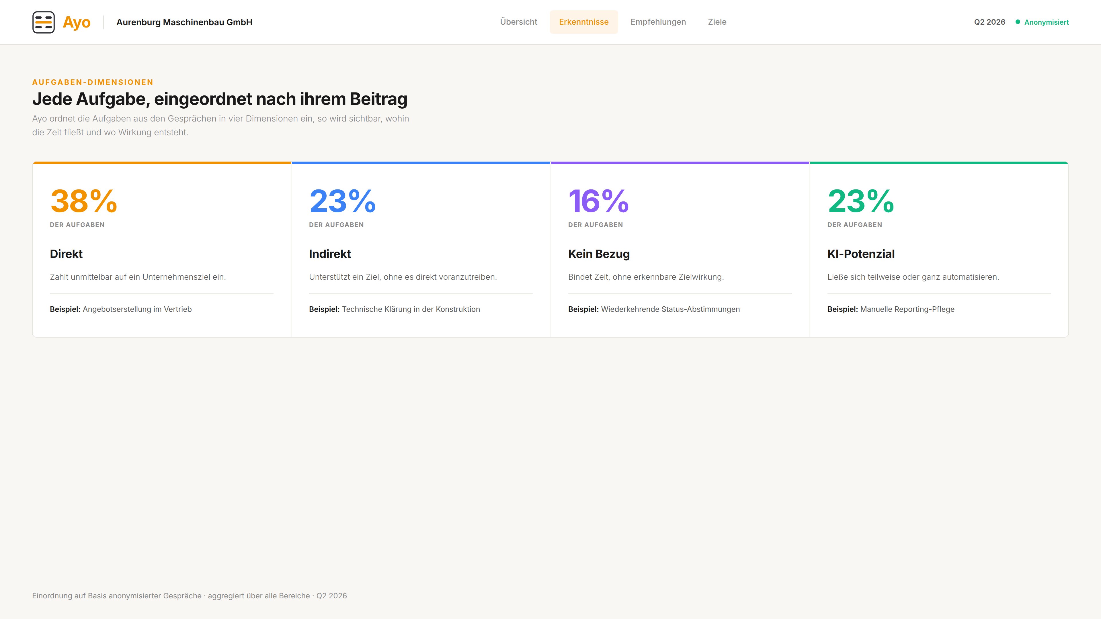Click the Anonymisiert status label
This screenshot has height=619, width=1101.
(x=1046, y=22)
